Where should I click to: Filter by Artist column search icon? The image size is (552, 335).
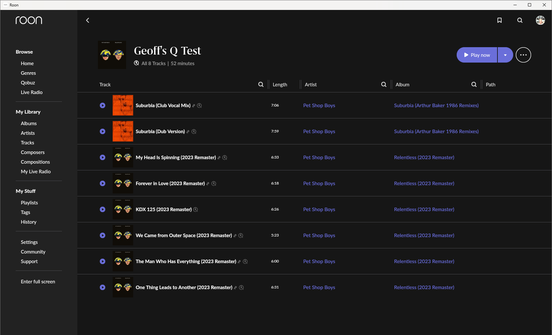(x=384, y=84)
